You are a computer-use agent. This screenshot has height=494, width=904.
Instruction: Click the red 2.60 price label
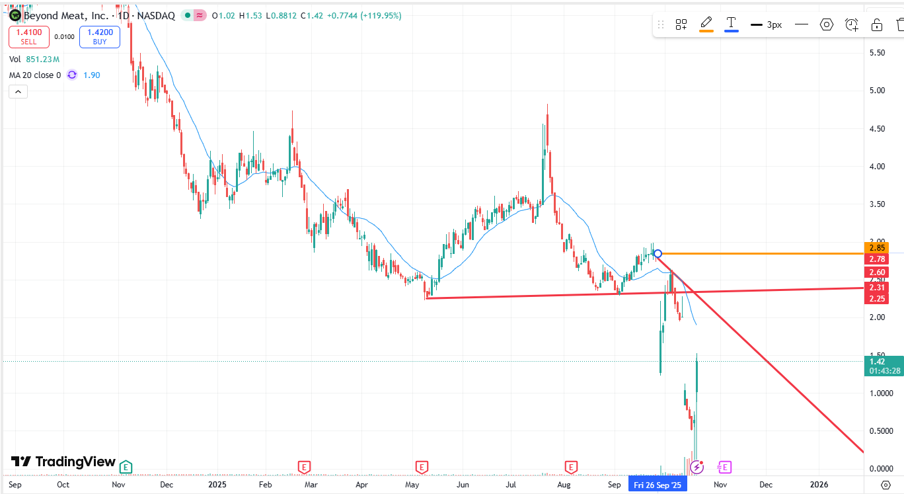(x=877, y=272)
